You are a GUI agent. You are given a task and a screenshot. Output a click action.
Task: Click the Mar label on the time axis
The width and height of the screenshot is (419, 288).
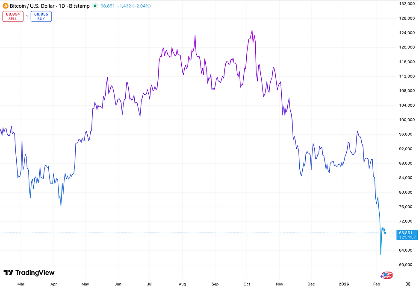pyautogui.click(x=21, y=284)
